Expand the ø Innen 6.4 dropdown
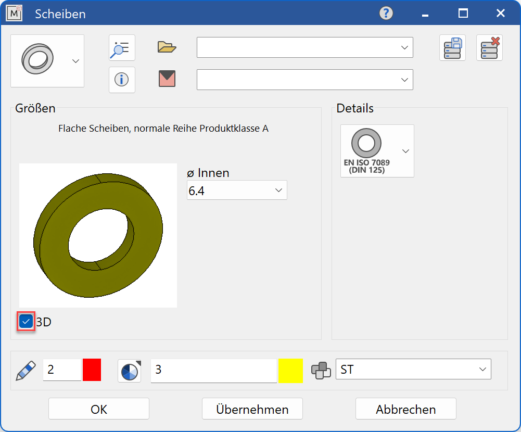The width and height of the screenshot is (521, 432). (237, 190)
